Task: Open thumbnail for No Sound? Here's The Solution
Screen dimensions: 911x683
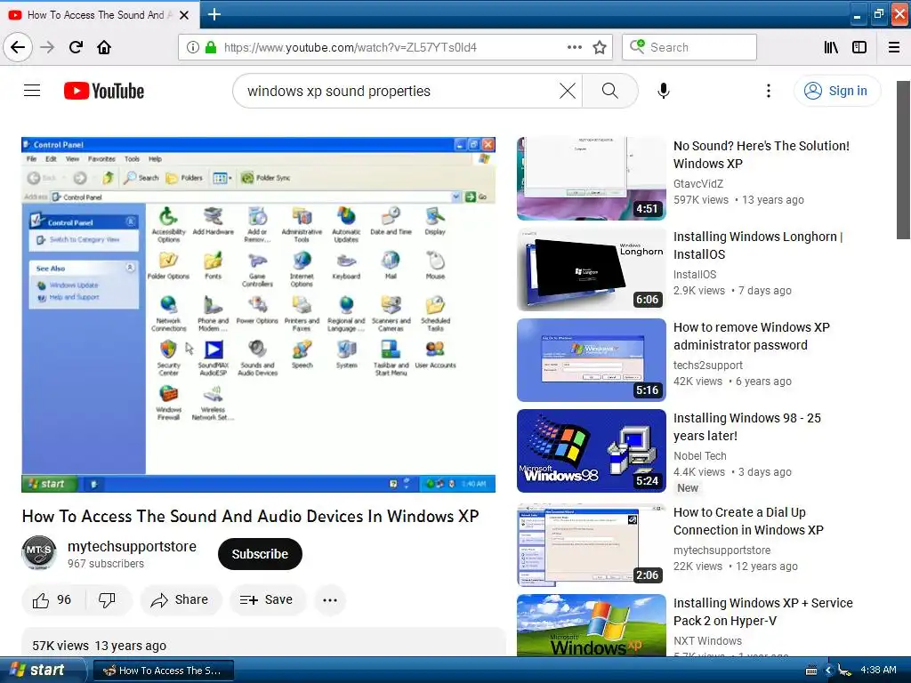Action: coord(592,178)
